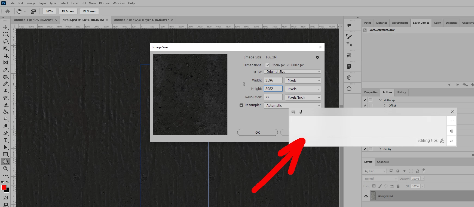Hide the Background layer eye icon
This screenshot has width=474, height=207.
coord(366,196)
